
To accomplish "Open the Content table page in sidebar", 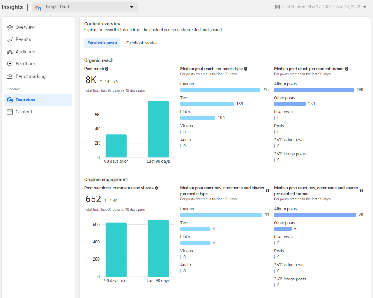I will 38,112.
